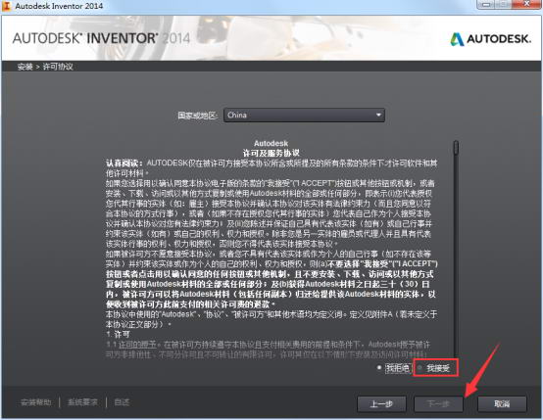Click the 取消 (Cancel) button
This screenshot has width=543, height=420.
point(502,403)
